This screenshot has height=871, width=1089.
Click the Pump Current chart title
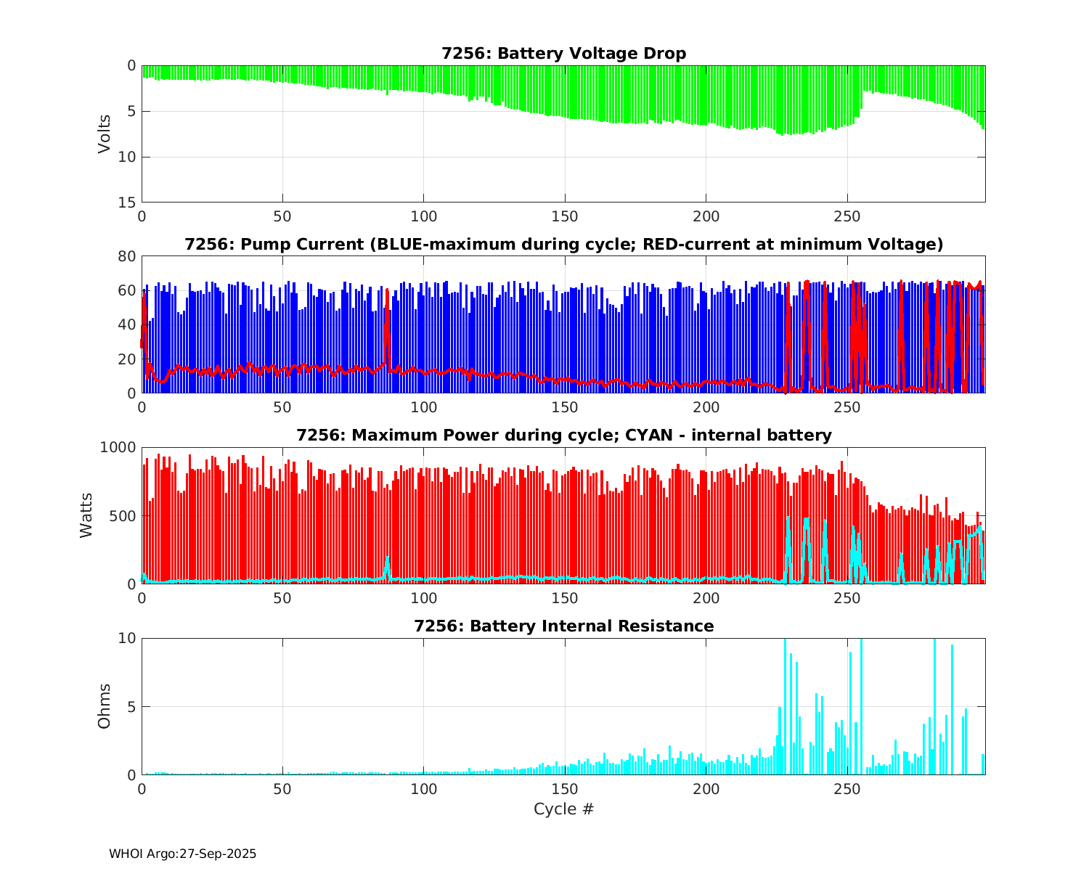pyautogui.click(x=563, y=245)
